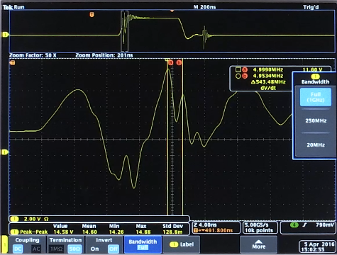Click channel 1 badge in Bandwidth panel
The width and height of the screenshot is (337, 255).
[315, 76]
